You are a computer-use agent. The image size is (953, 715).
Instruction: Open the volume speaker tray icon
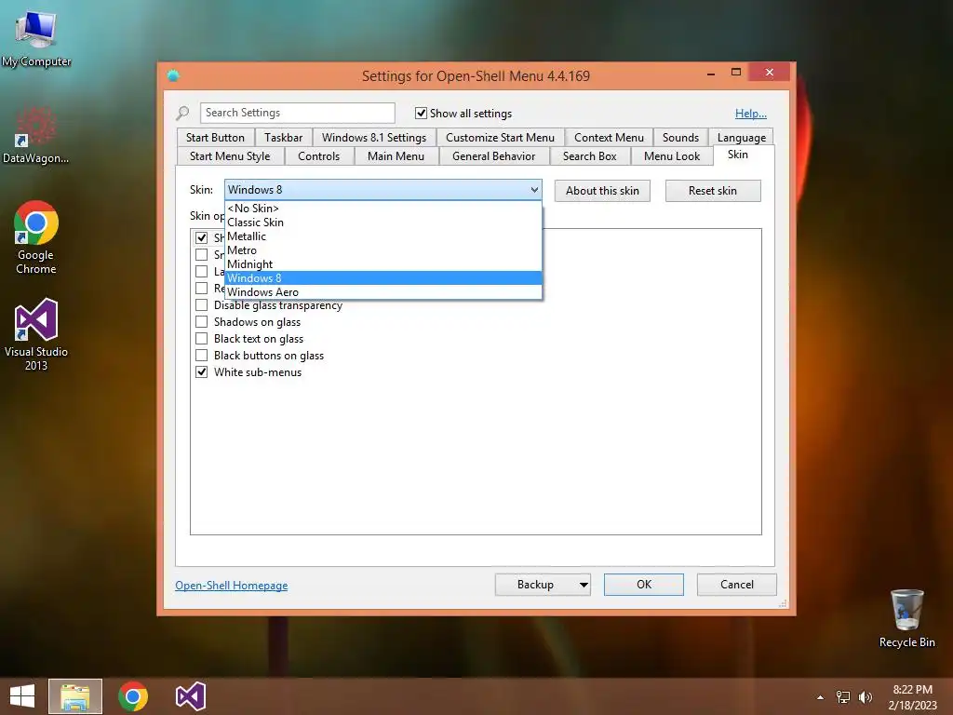(x=865, y=697)
